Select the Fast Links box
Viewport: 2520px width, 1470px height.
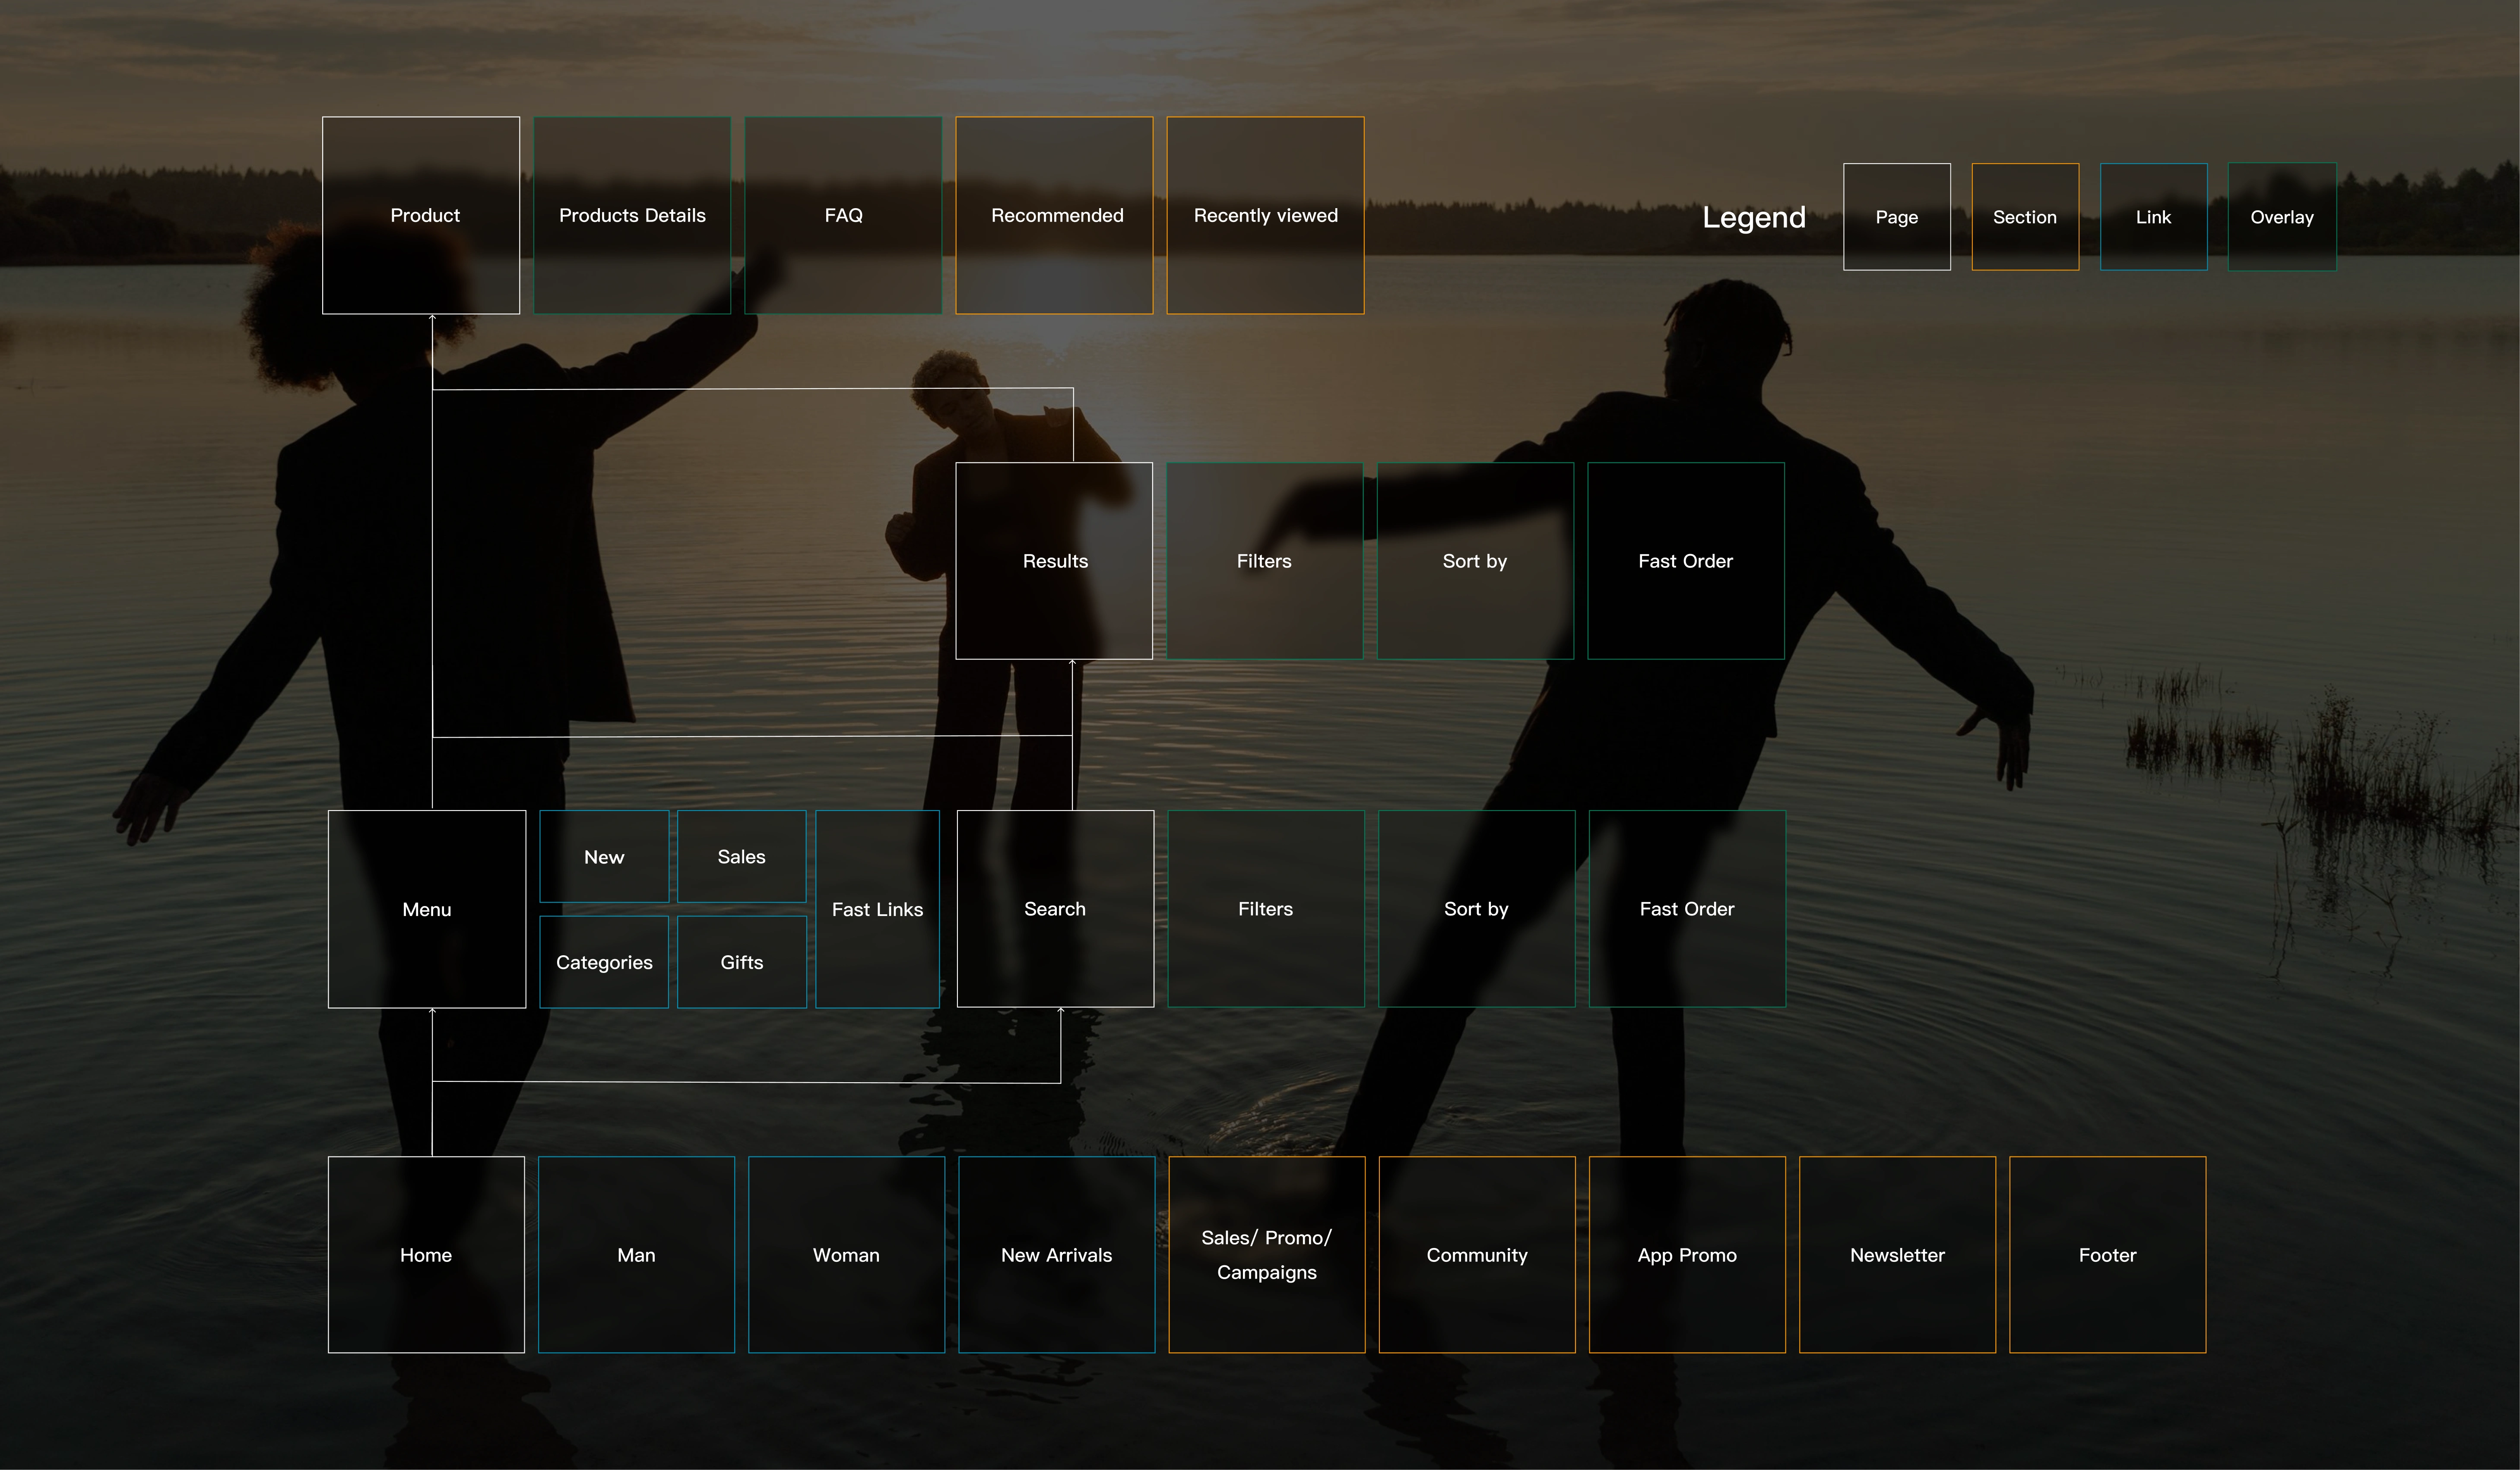[877, 909]
